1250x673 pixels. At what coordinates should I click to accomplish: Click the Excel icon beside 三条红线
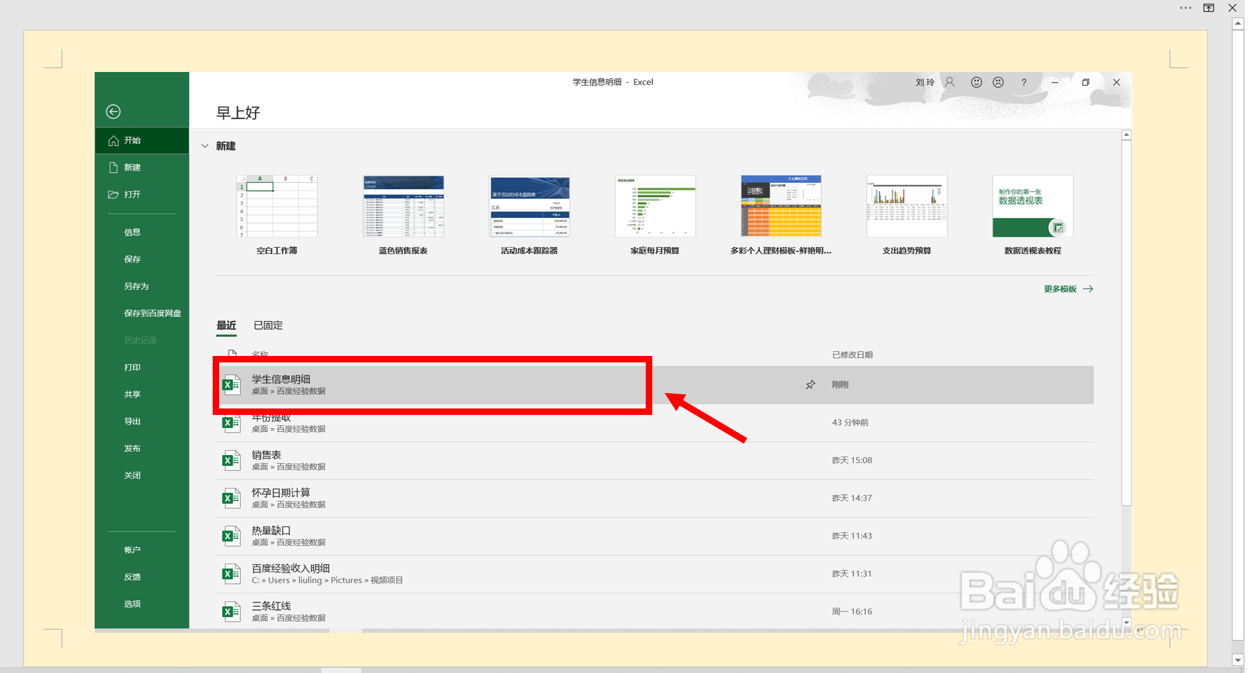click(x=231, y=611)
